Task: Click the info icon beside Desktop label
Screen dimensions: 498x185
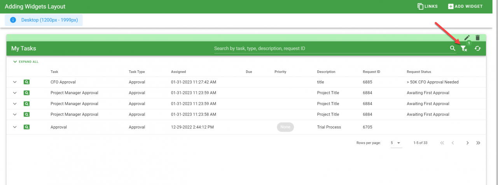Action: (x=13, y=20)
